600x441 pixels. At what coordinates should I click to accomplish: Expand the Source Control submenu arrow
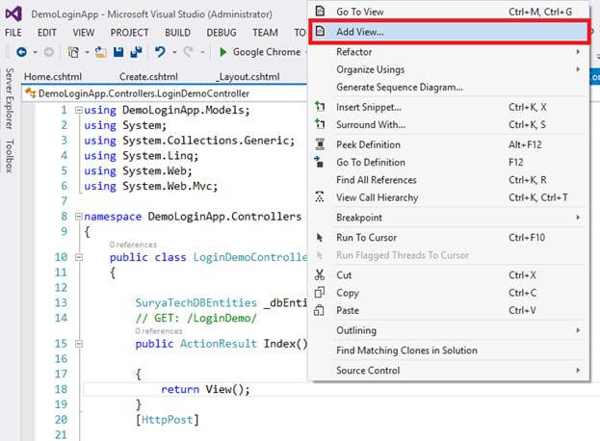pos(578,371)
